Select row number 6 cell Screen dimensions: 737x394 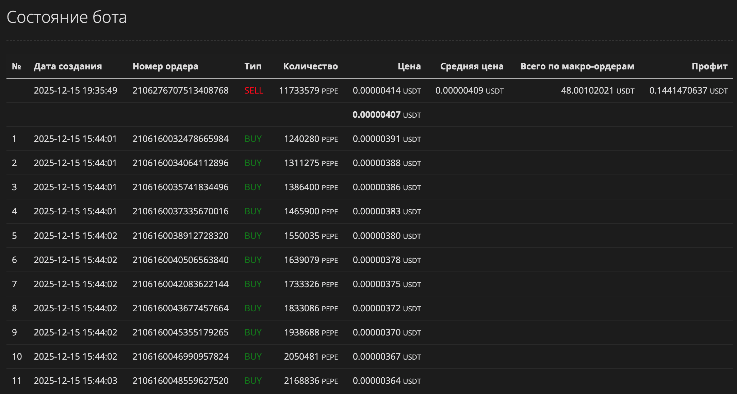click(x=14, y=260)
